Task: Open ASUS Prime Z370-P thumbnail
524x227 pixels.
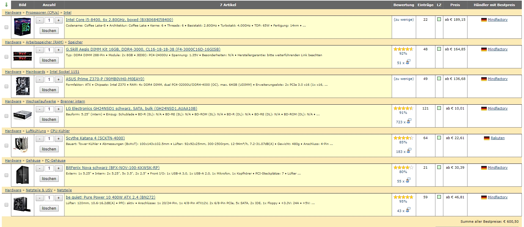Action: (x=23, y=86)
